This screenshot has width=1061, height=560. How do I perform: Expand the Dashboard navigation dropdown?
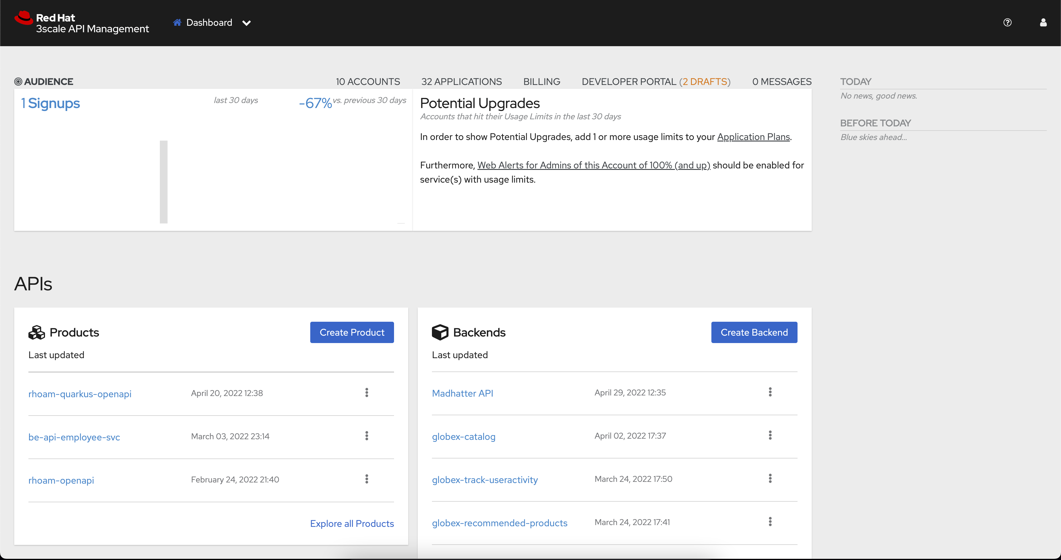coord(246,23)
